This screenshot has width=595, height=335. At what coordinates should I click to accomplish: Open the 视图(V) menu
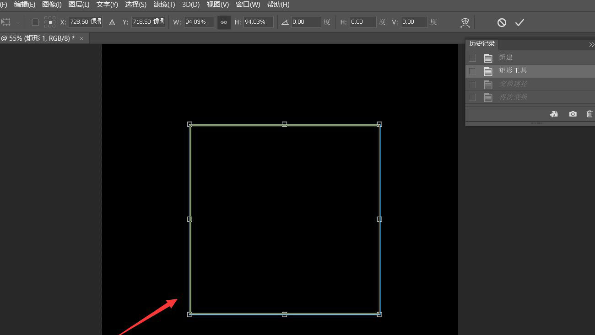click(218, 5)
